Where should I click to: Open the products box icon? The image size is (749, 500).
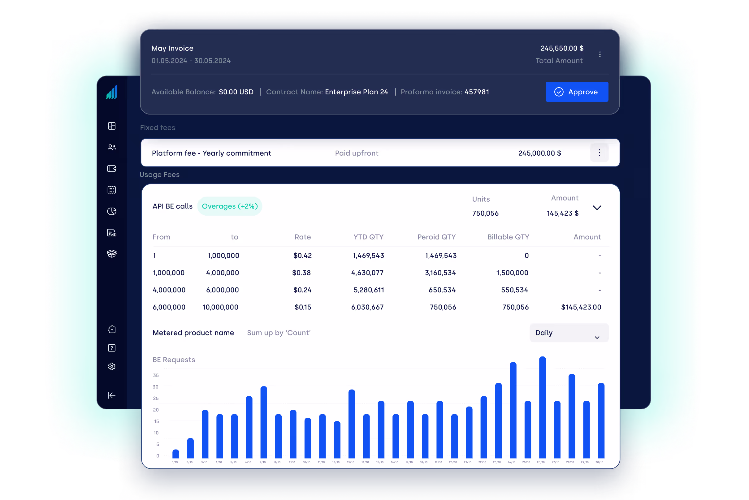(112, 254)
